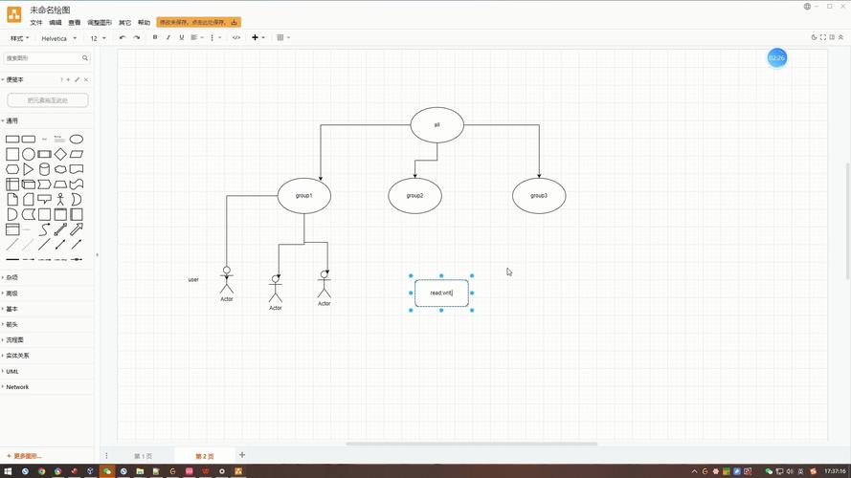The image size is (851, 478).
Task: Open the plus insert dropdown
Action: (x=258, y=37)
